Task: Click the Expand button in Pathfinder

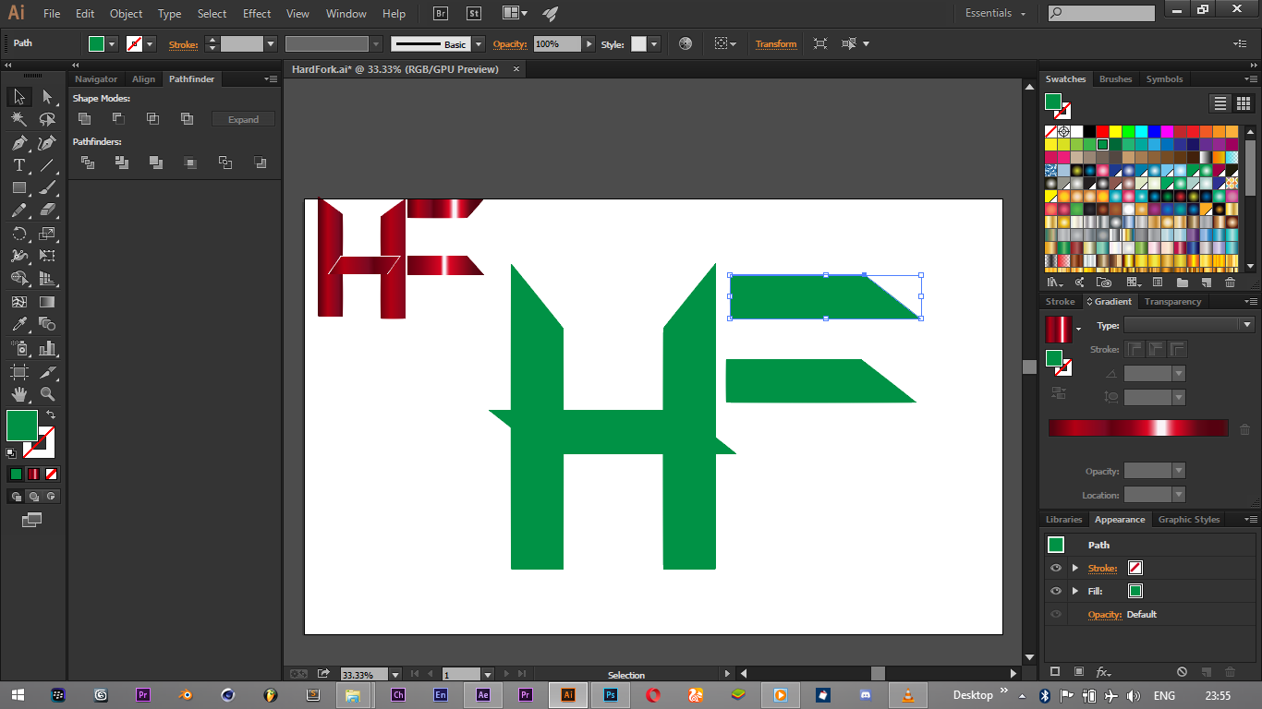Action: [244, 119]
